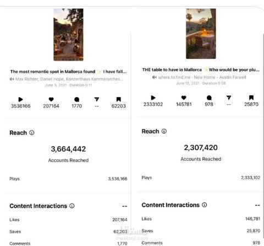This screenshot has width=264, height=246.
Task: Click the plays icon above 3536166
Action: [21, 99]
